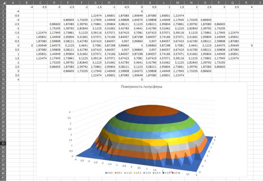Viewport: 263px width, 181px height.
Task: Click cell A18 with value 4
Action: [x=13, y=80]
